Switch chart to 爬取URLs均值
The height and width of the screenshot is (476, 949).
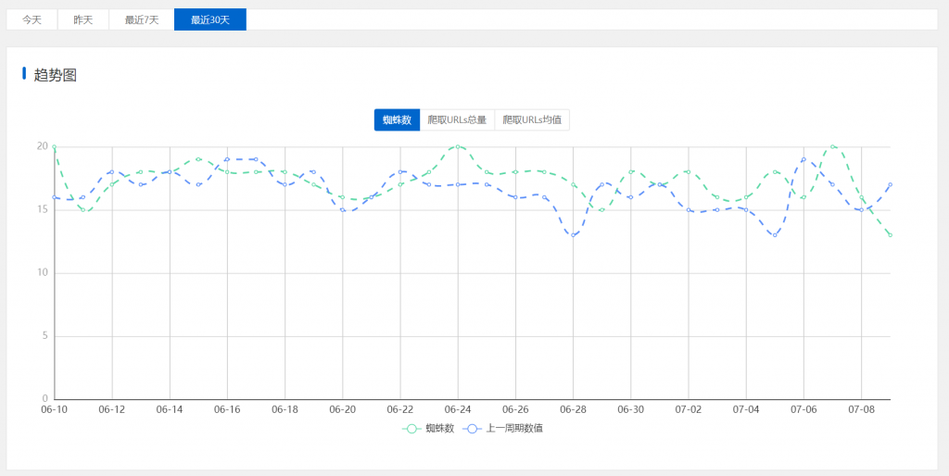532,119
